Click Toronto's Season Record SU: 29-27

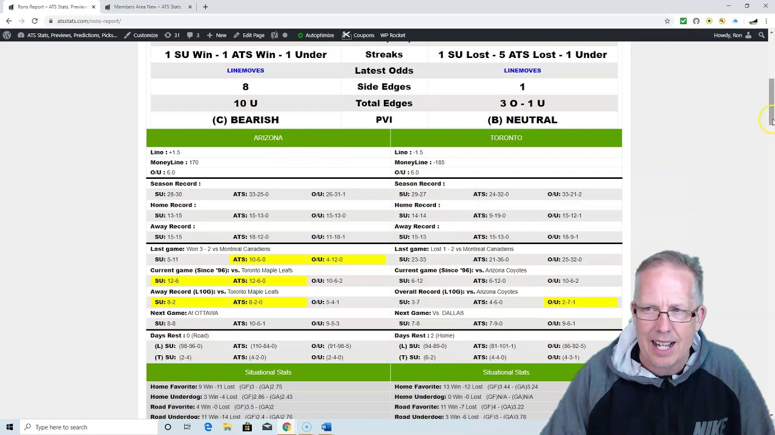412,194
